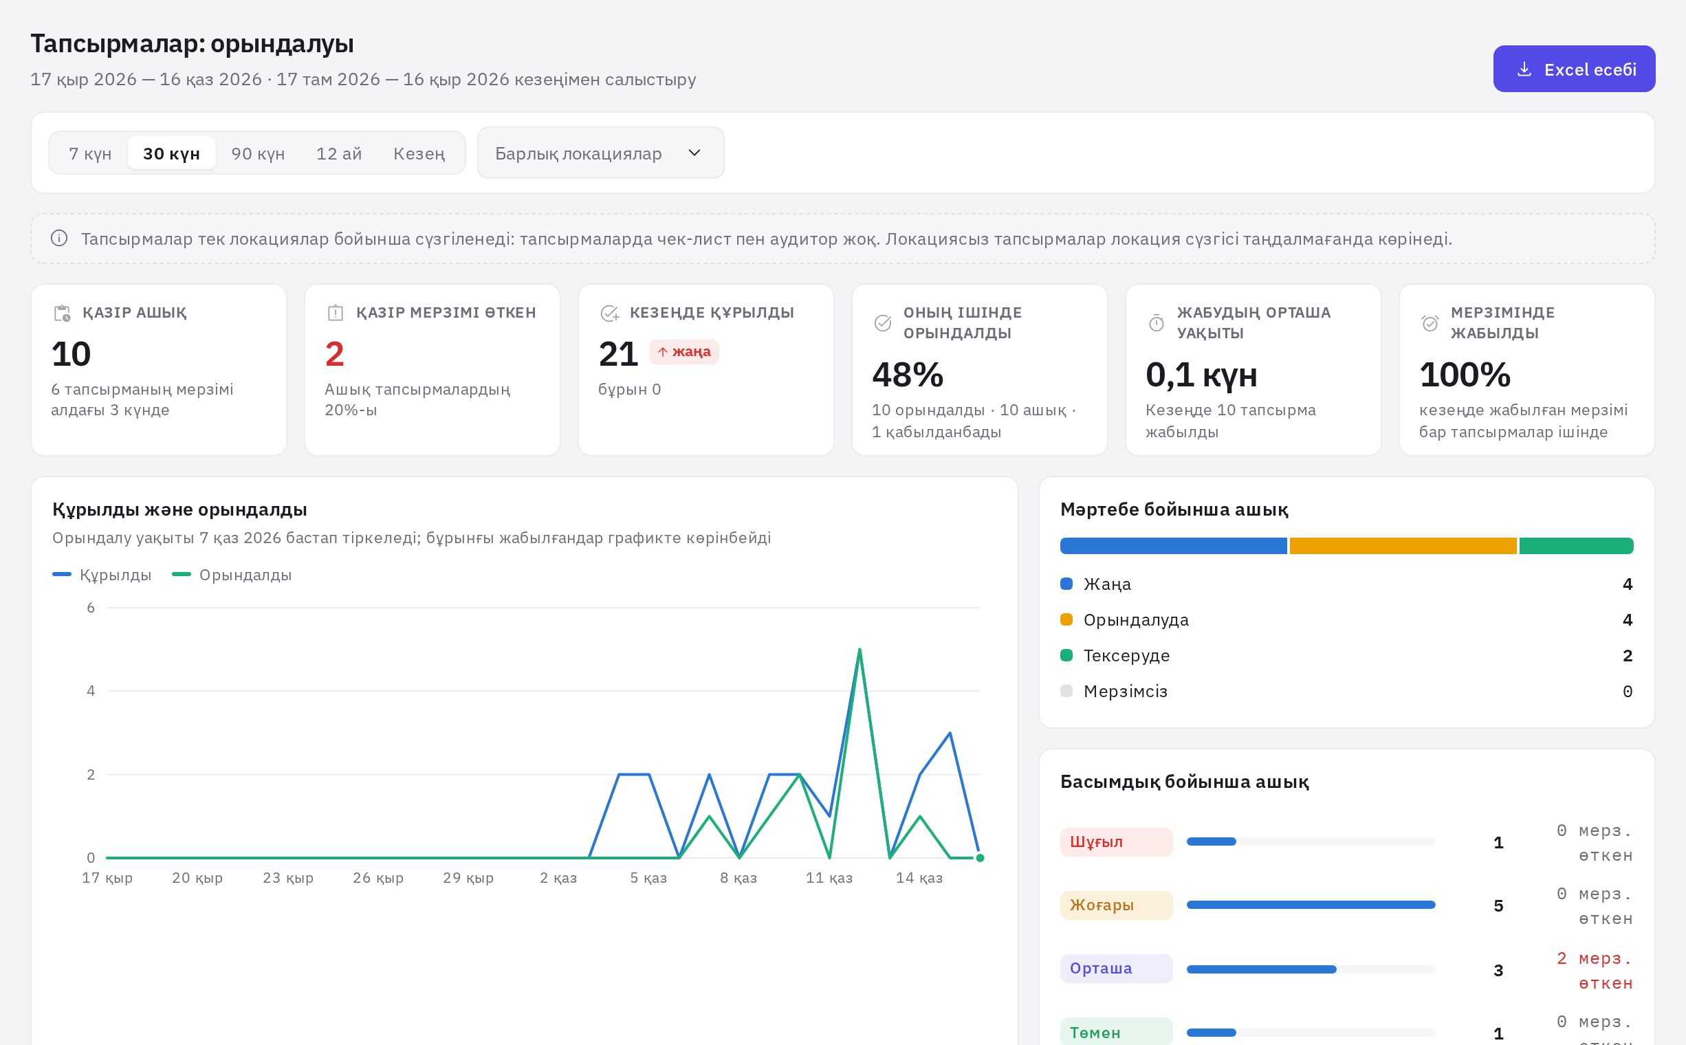The image size is (1686, 1045).
Task: Click the clipboard icon beside ҚАЗІР АШЫҚ
Action: point(62,313)
